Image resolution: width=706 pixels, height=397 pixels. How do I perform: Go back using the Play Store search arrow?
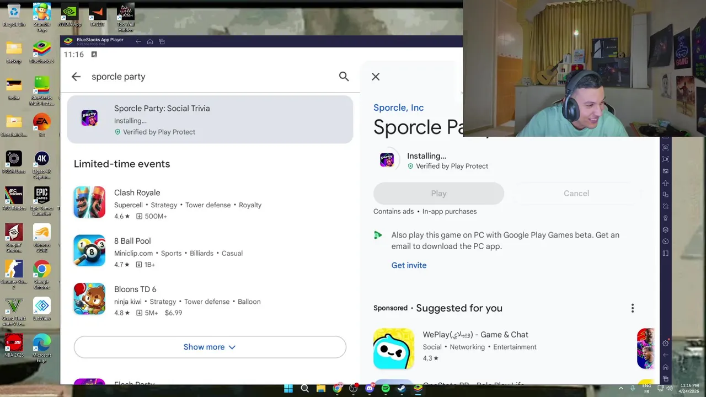click(x=76, y=77)
